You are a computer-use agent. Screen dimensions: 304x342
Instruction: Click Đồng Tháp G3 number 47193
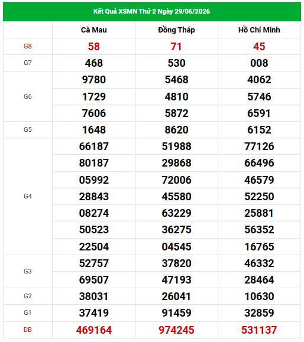pyautogui.click(x=176, y=280)
